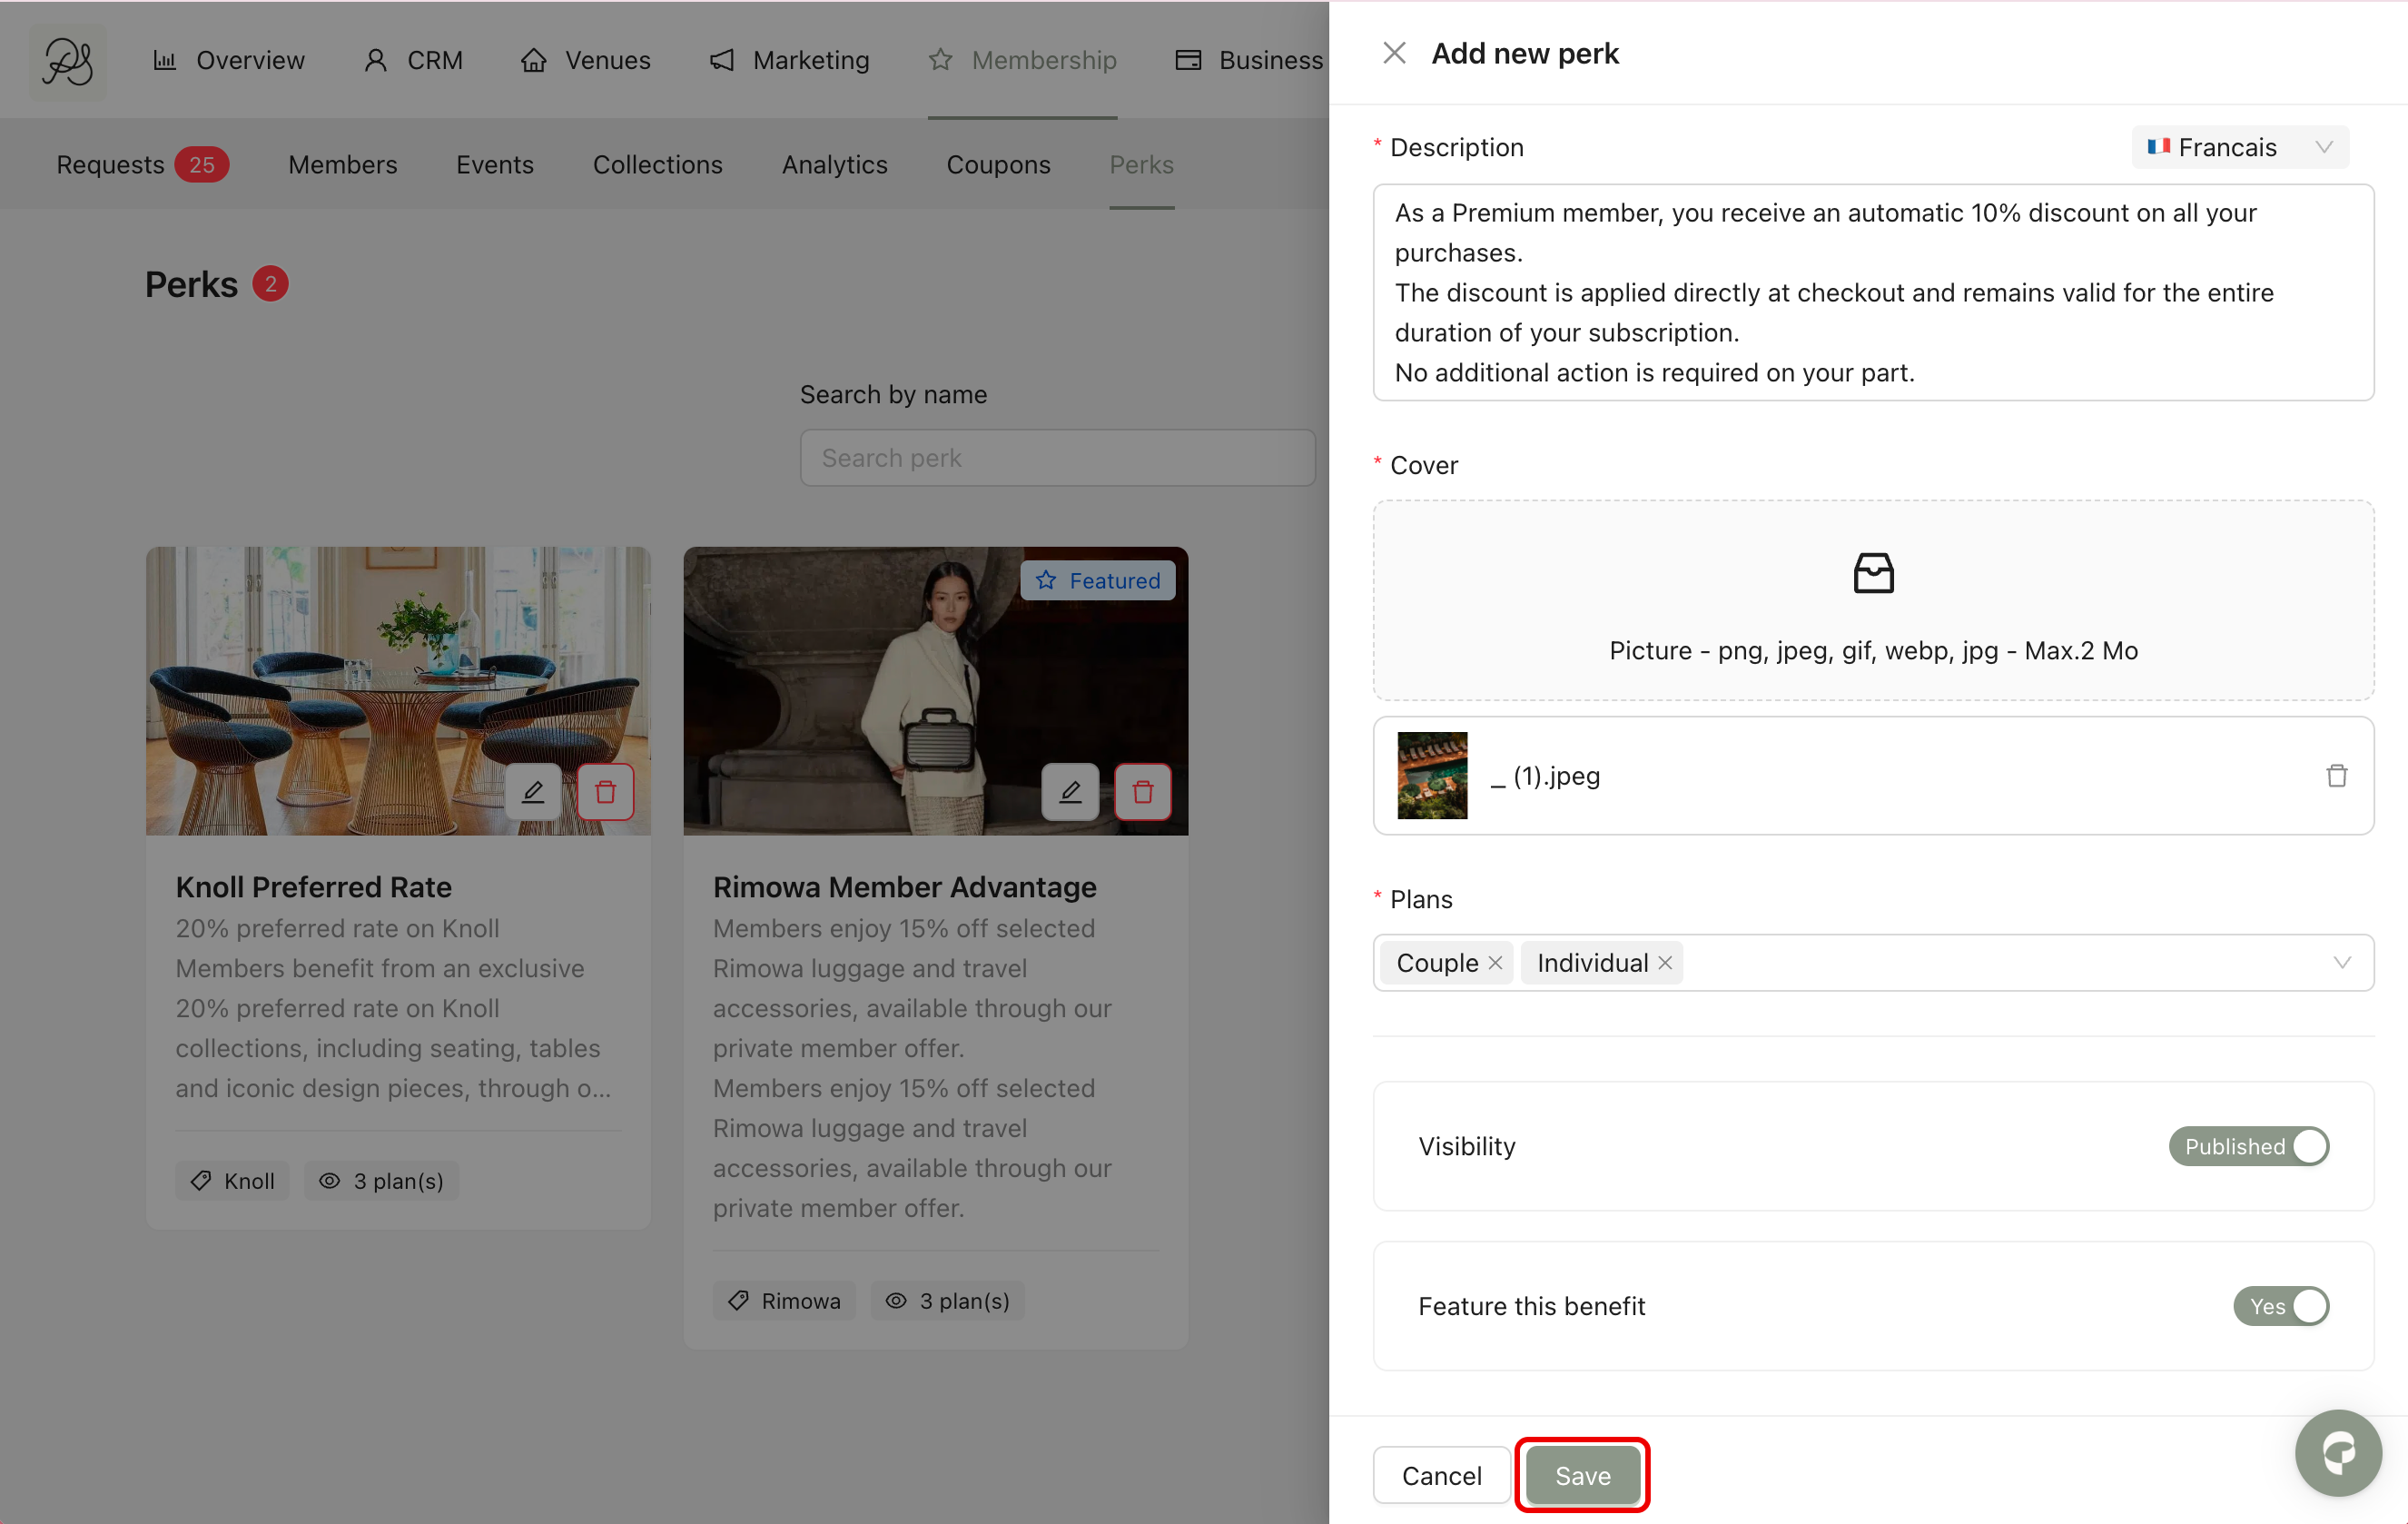Click the app logo icon

point(67,61)
